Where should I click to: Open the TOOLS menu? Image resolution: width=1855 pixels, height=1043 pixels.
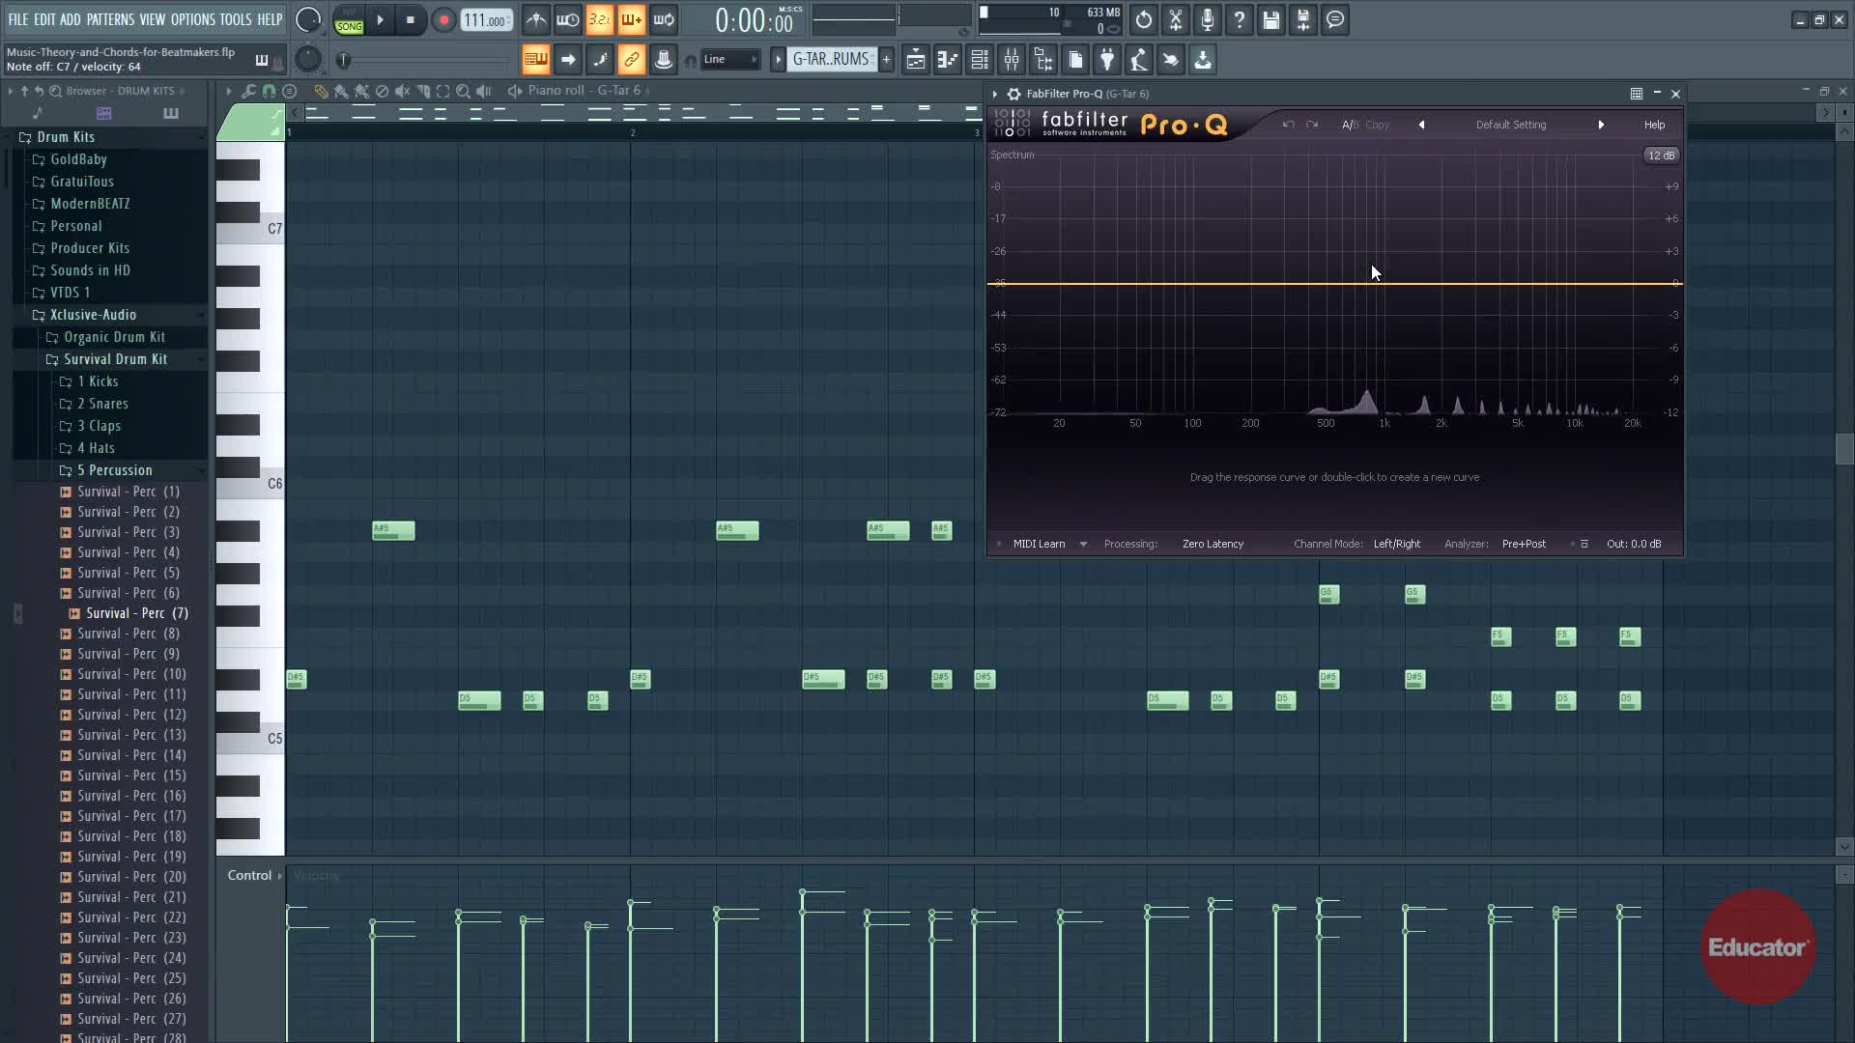235,19
